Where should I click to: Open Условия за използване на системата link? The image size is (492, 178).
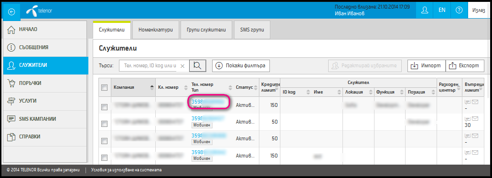[x=127, y=170]
